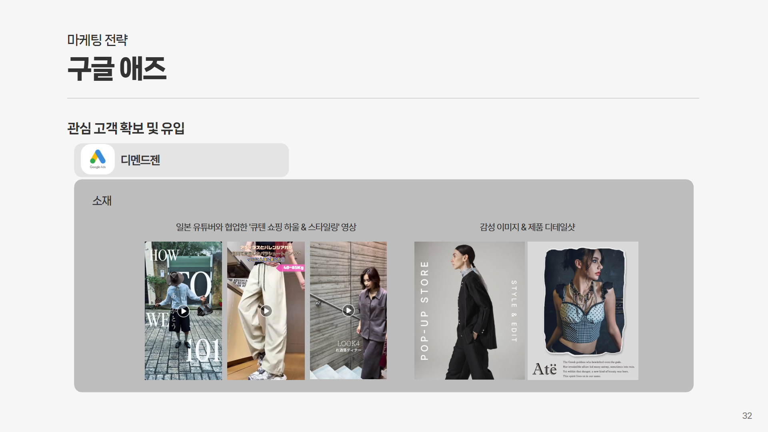Click the Atë brand logo text
This screenshot has width=768, height=432.
coord(544,369)
